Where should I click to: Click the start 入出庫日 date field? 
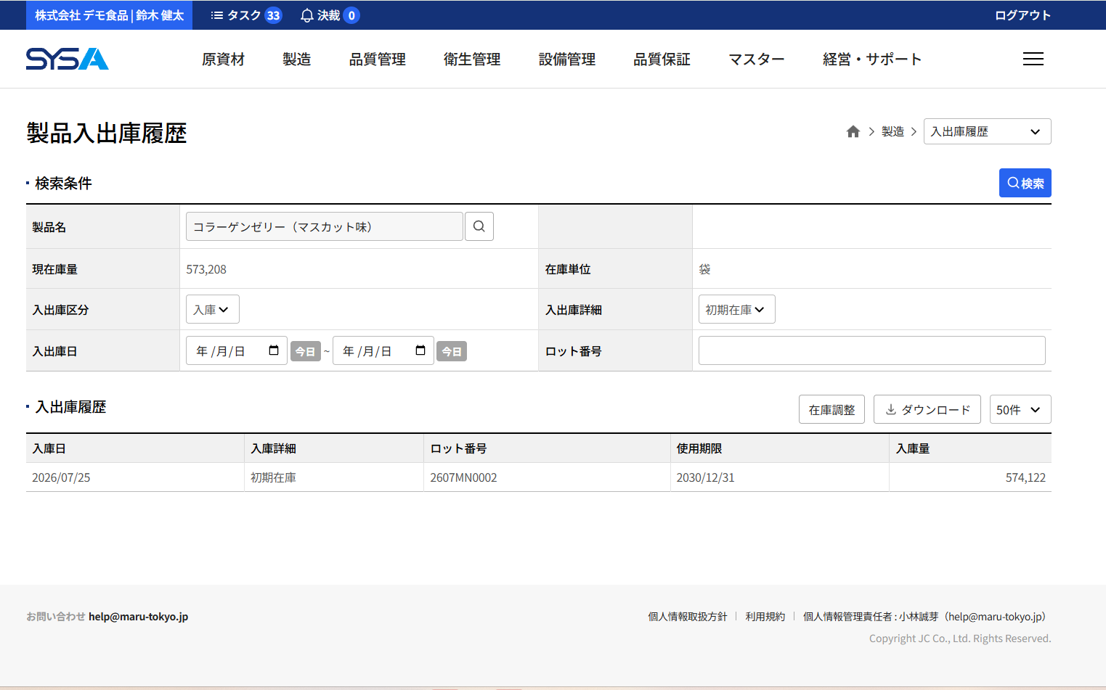click(x=237, y=350)
